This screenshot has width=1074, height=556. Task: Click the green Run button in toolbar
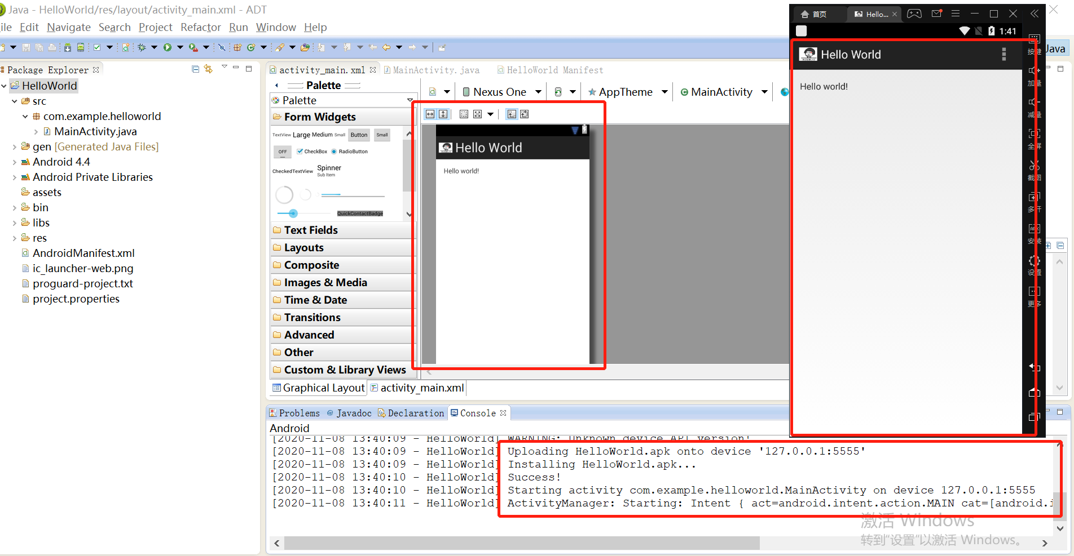[x=168, y=48]
